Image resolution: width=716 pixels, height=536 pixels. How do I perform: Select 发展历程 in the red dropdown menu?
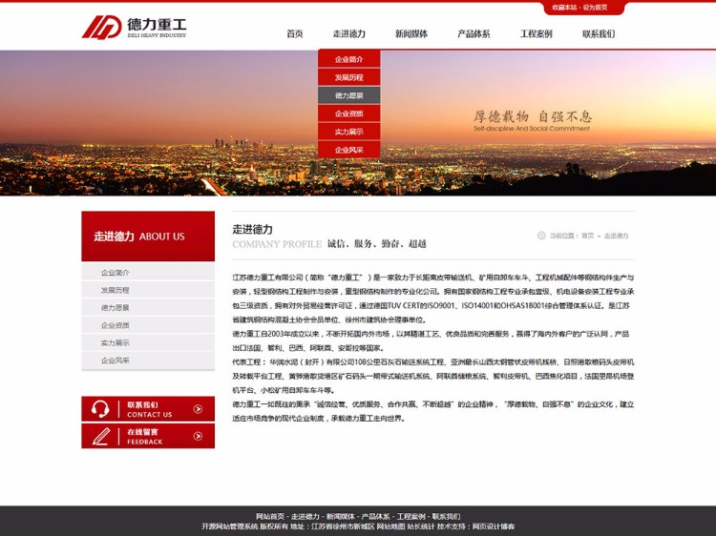coord(348,77)
